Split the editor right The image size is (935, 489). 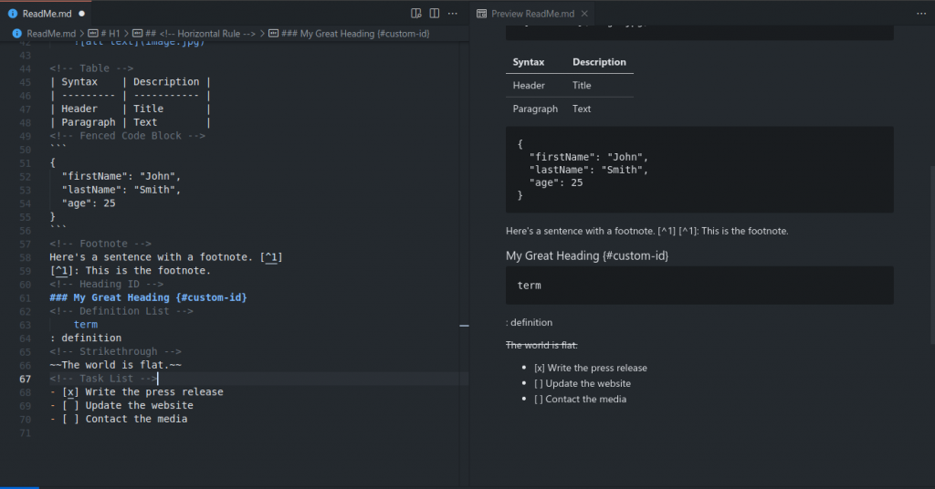pyautogui.click(x=434, y=13)
